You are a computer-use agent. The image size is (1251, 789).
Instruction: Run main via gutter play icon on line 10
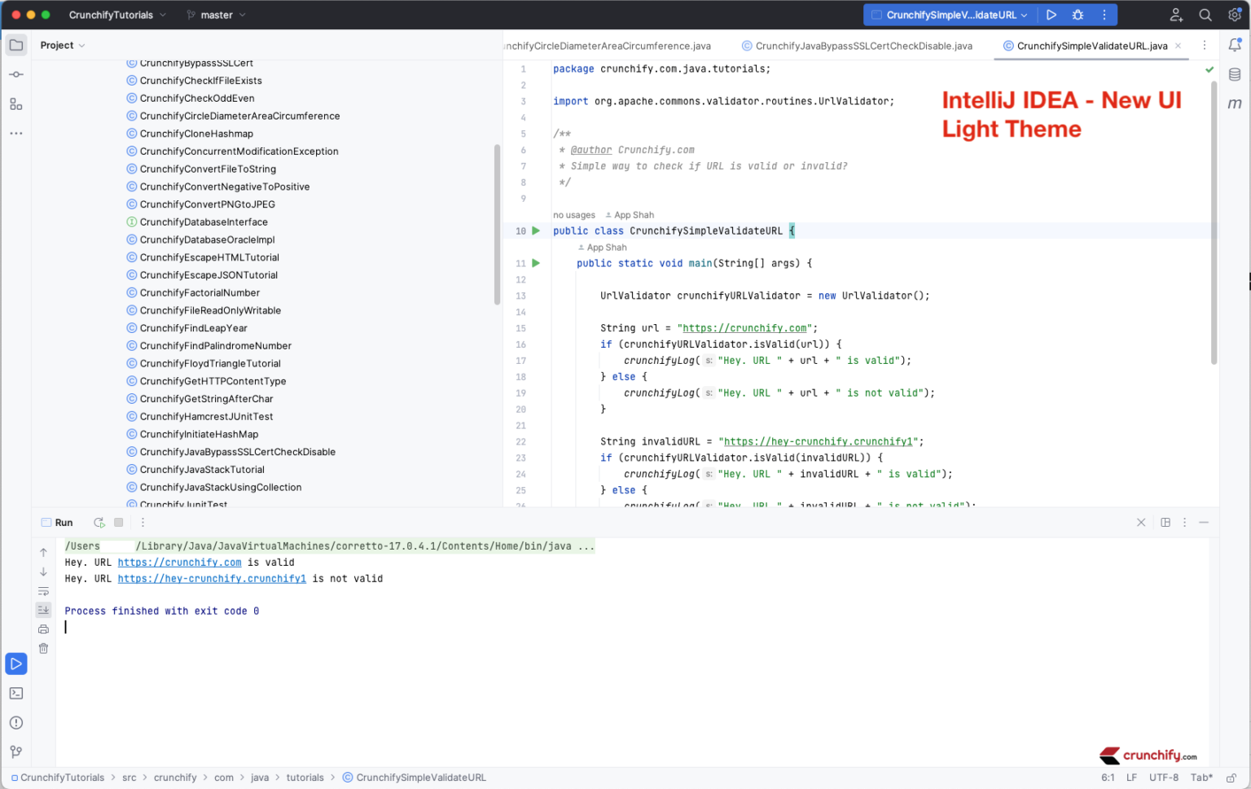pyautogui.click(x=535, y=230)
